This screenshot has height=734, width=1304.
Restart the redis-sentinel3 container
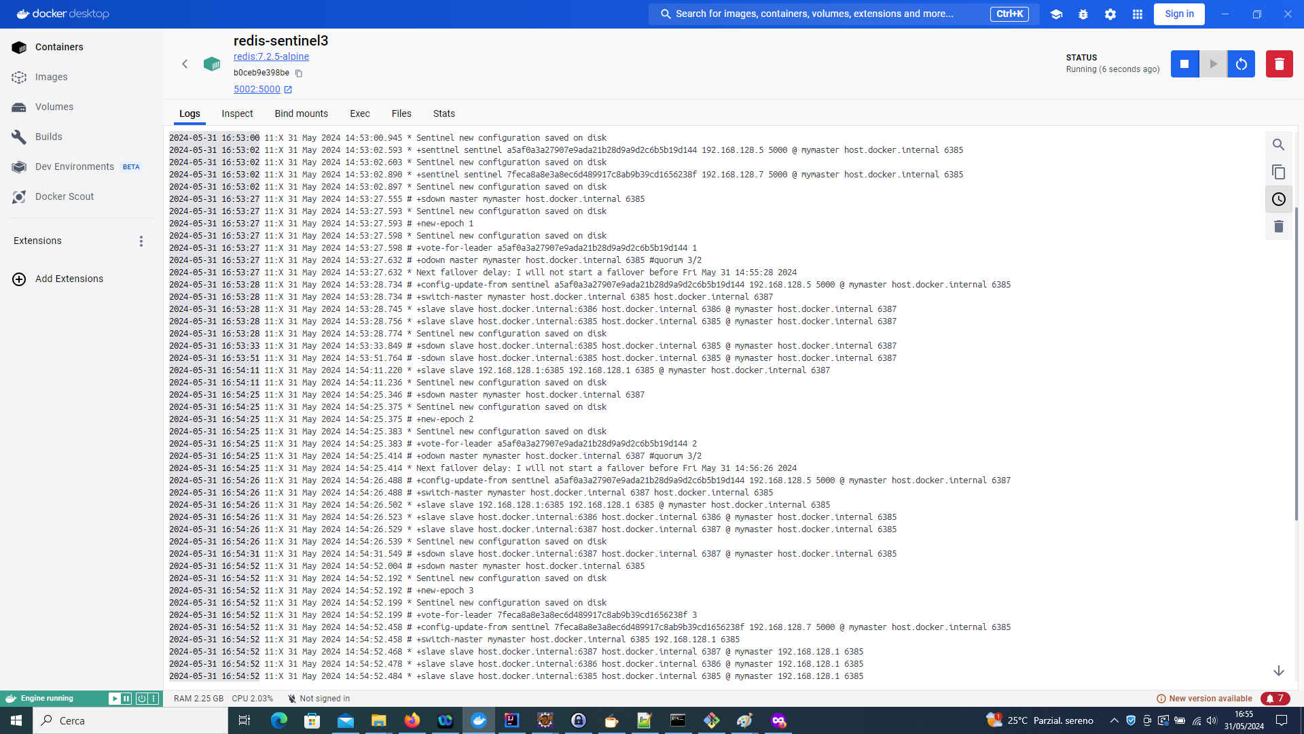pyautogui.click(x=1241, y=63)
